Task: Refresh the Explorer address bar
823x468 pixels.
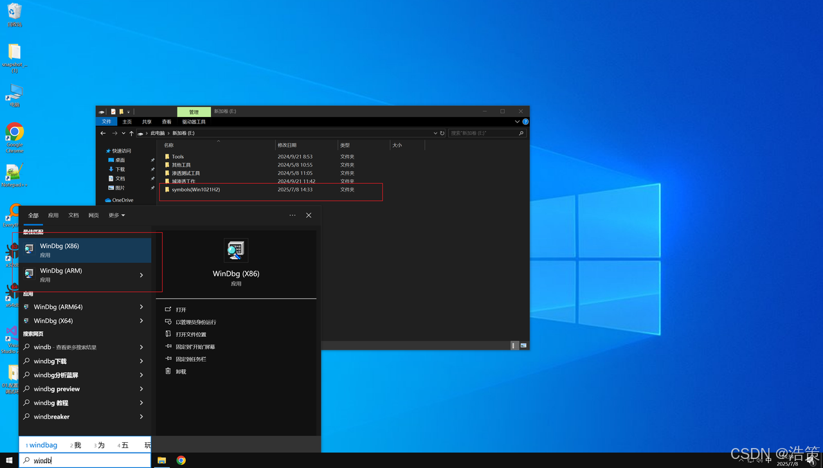Action: tap(442, 133)
